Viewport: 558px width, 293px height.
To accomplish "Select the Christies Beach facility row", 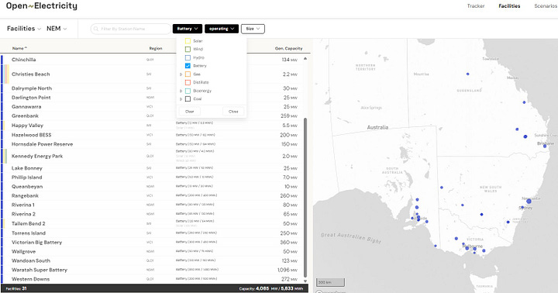I will 153,74.
